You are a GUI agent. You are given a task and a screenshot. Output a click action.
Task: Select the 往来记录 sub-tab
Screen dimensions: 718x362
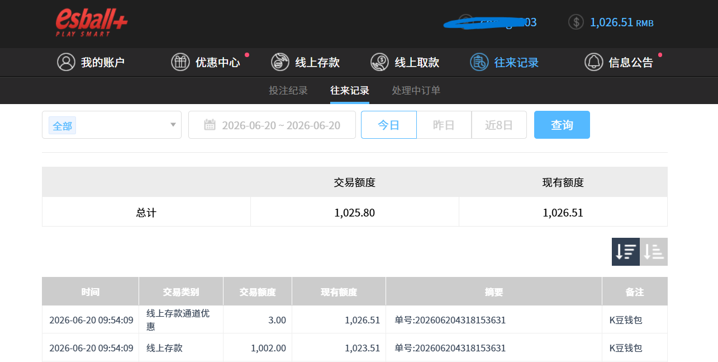[350, 91]
